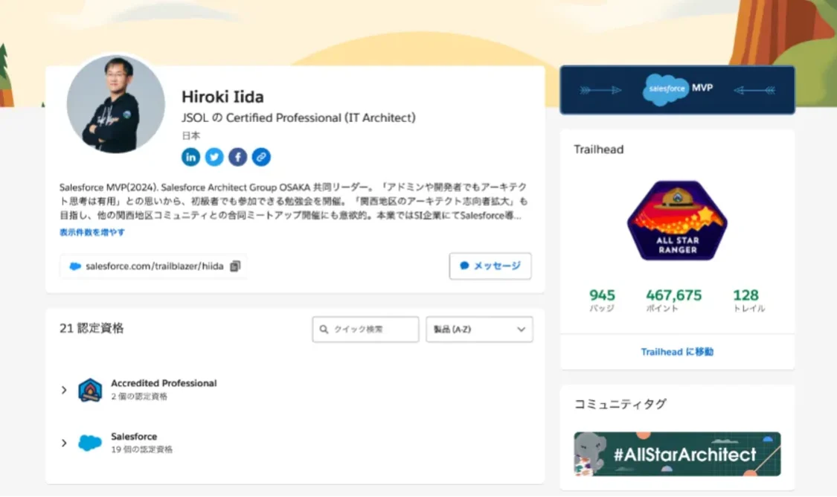
Task: Click the magnifier icon in クイック検索
Action: [324, 329]
